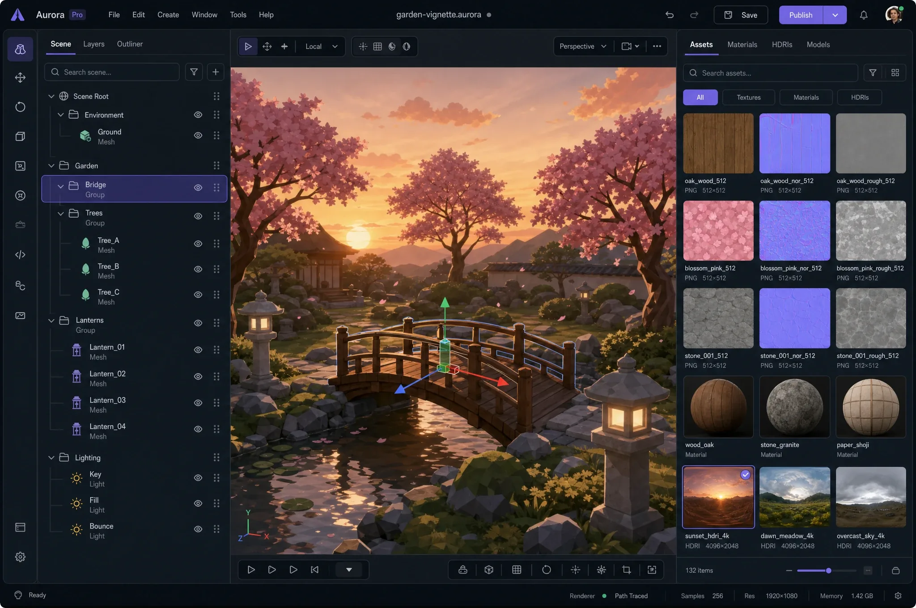Open viewport more options ellipsis
Screen dimensions: 916x608
[x=657, y=46]
